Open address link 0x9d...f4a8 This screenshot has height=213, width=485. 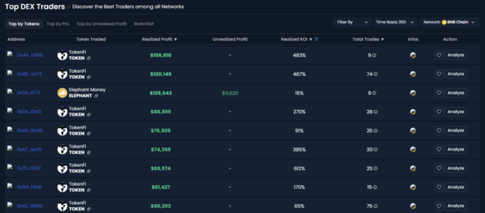pos(29,187)
